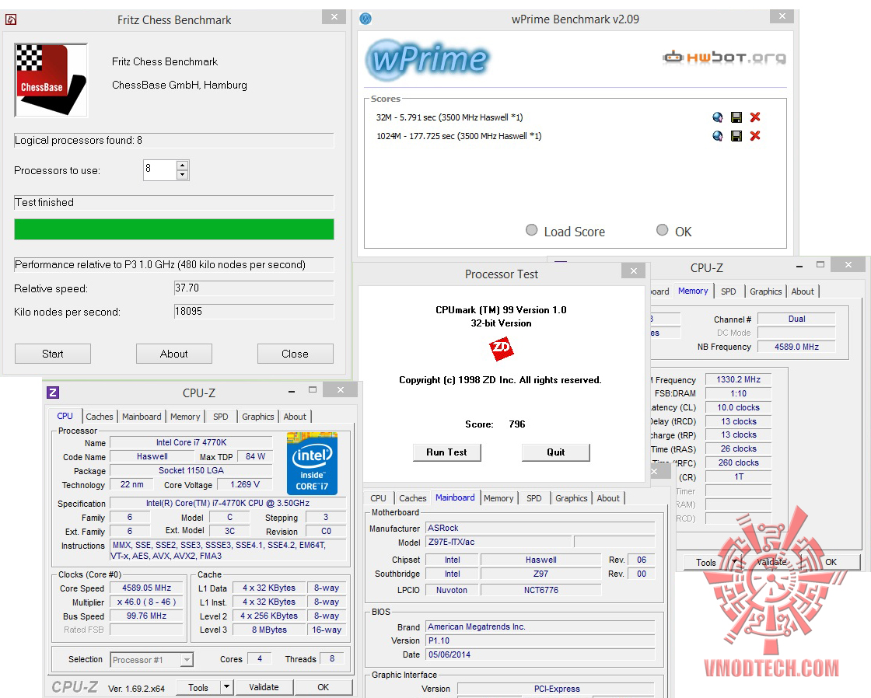Open Tools dropdown arrow in Memory CPU-Z window
The image size is (871, 698).
coord(736,562)
